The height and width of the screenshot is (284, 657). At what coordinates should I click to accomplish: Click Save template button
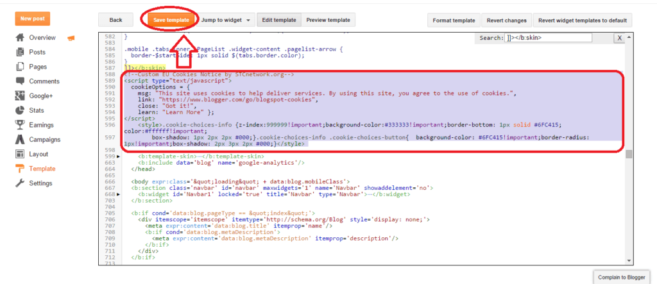tap(171, 20)
